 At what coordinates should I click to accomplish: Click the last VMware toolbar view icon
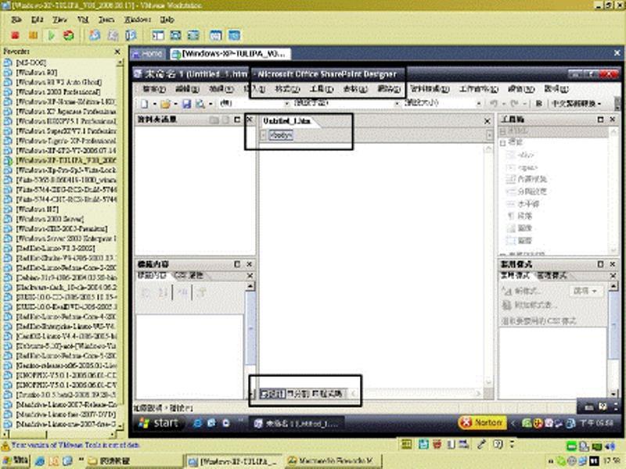click(234, 35)
